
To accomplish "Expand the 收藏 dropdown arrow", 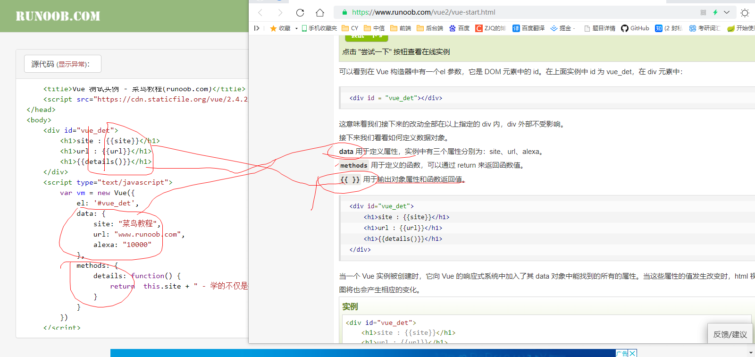I will click(x=296, y=28).
